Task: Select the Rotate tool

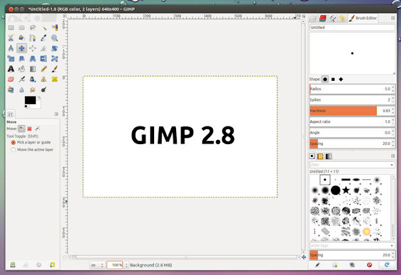Action: coord(55,48)
